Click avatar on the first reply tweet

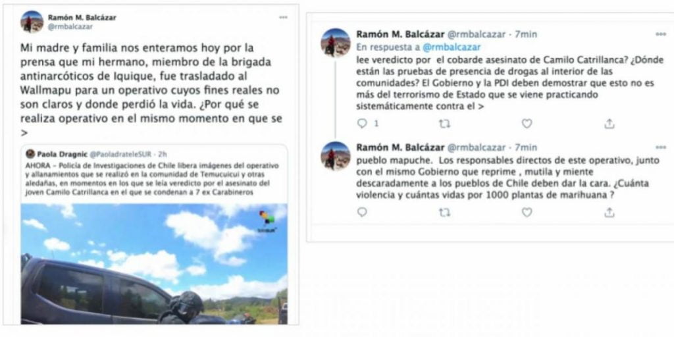coord(336,43)
